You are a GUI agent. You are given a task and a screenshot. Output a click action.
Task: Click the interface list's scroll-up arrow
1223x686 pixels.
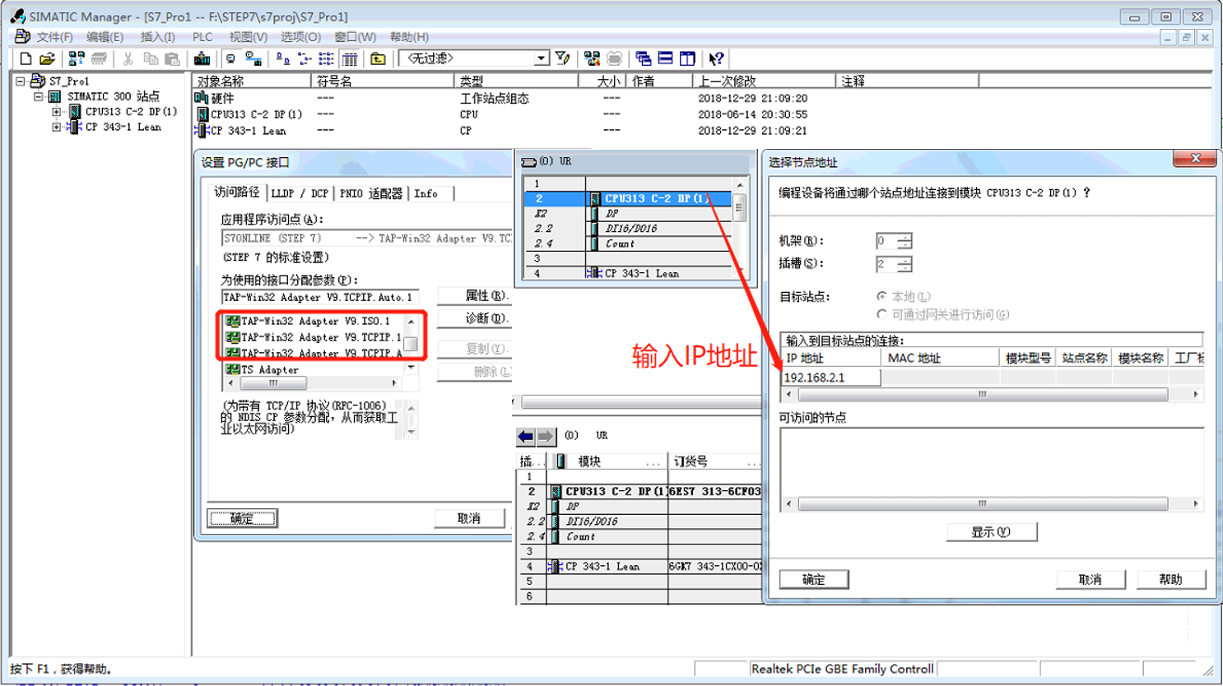[411, 322]
